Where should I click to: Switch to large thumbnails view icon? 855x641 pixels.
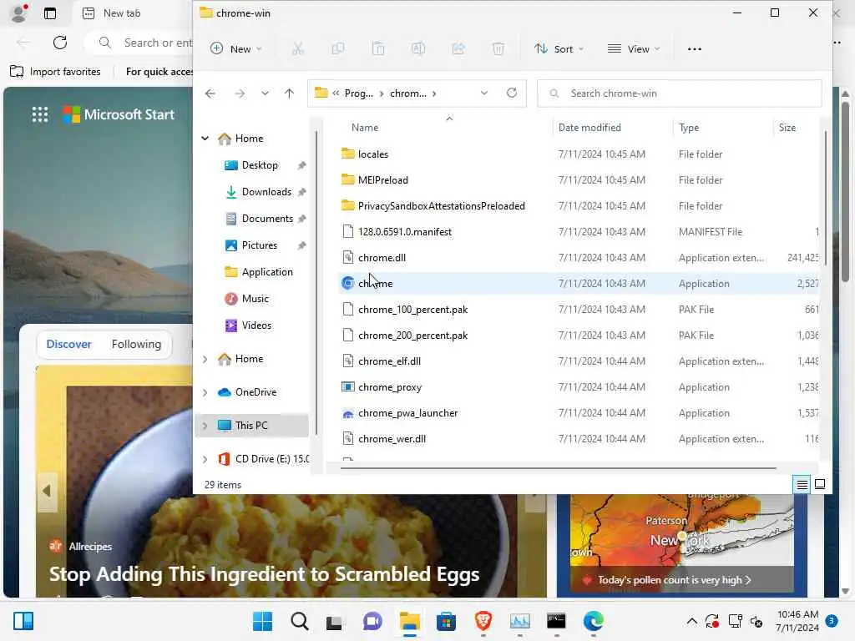820,484
